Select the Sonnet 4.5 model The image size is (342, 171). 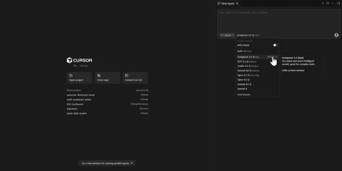(x=257, y=84)
